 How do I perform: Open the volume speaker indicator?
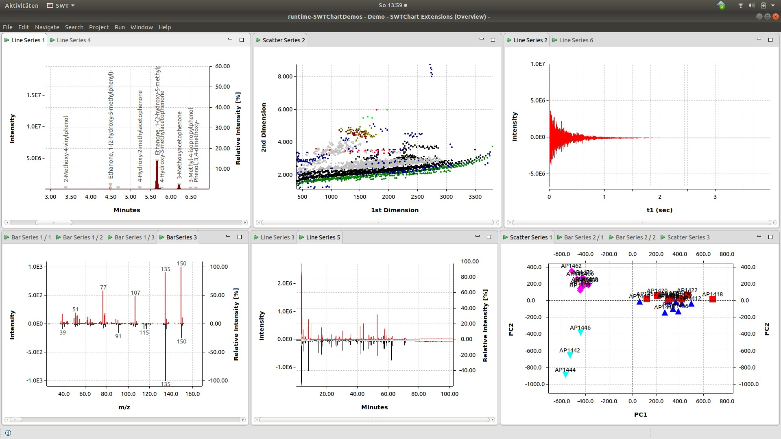pyautogui.click(x=751, y=6)
